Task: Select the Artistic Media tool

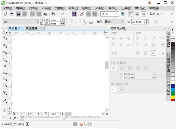Action: tap(5, 66)
